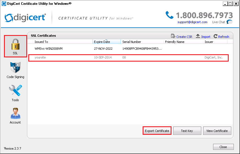Open the Tools wrench icon

15,91
